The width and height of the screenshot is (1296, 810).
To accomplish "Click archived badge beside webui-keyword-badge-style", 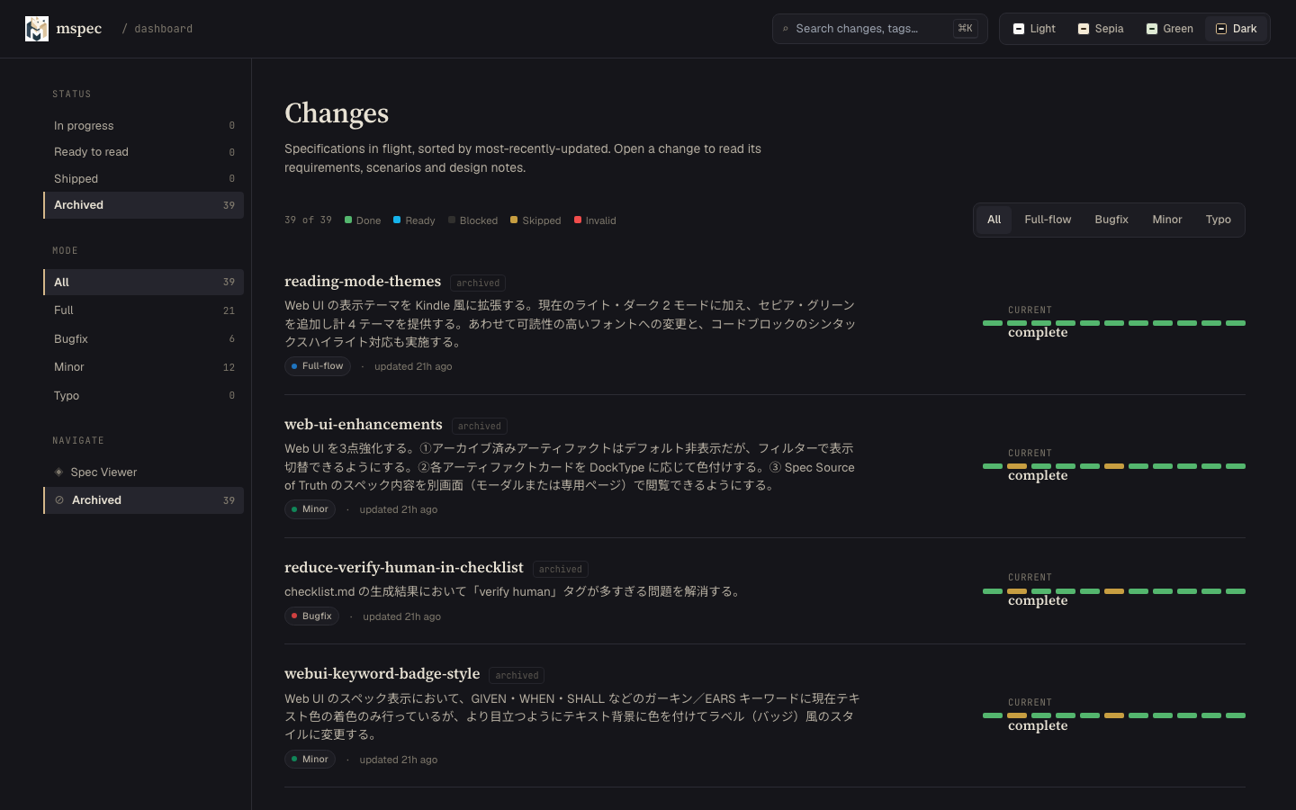I will point(517,675).
